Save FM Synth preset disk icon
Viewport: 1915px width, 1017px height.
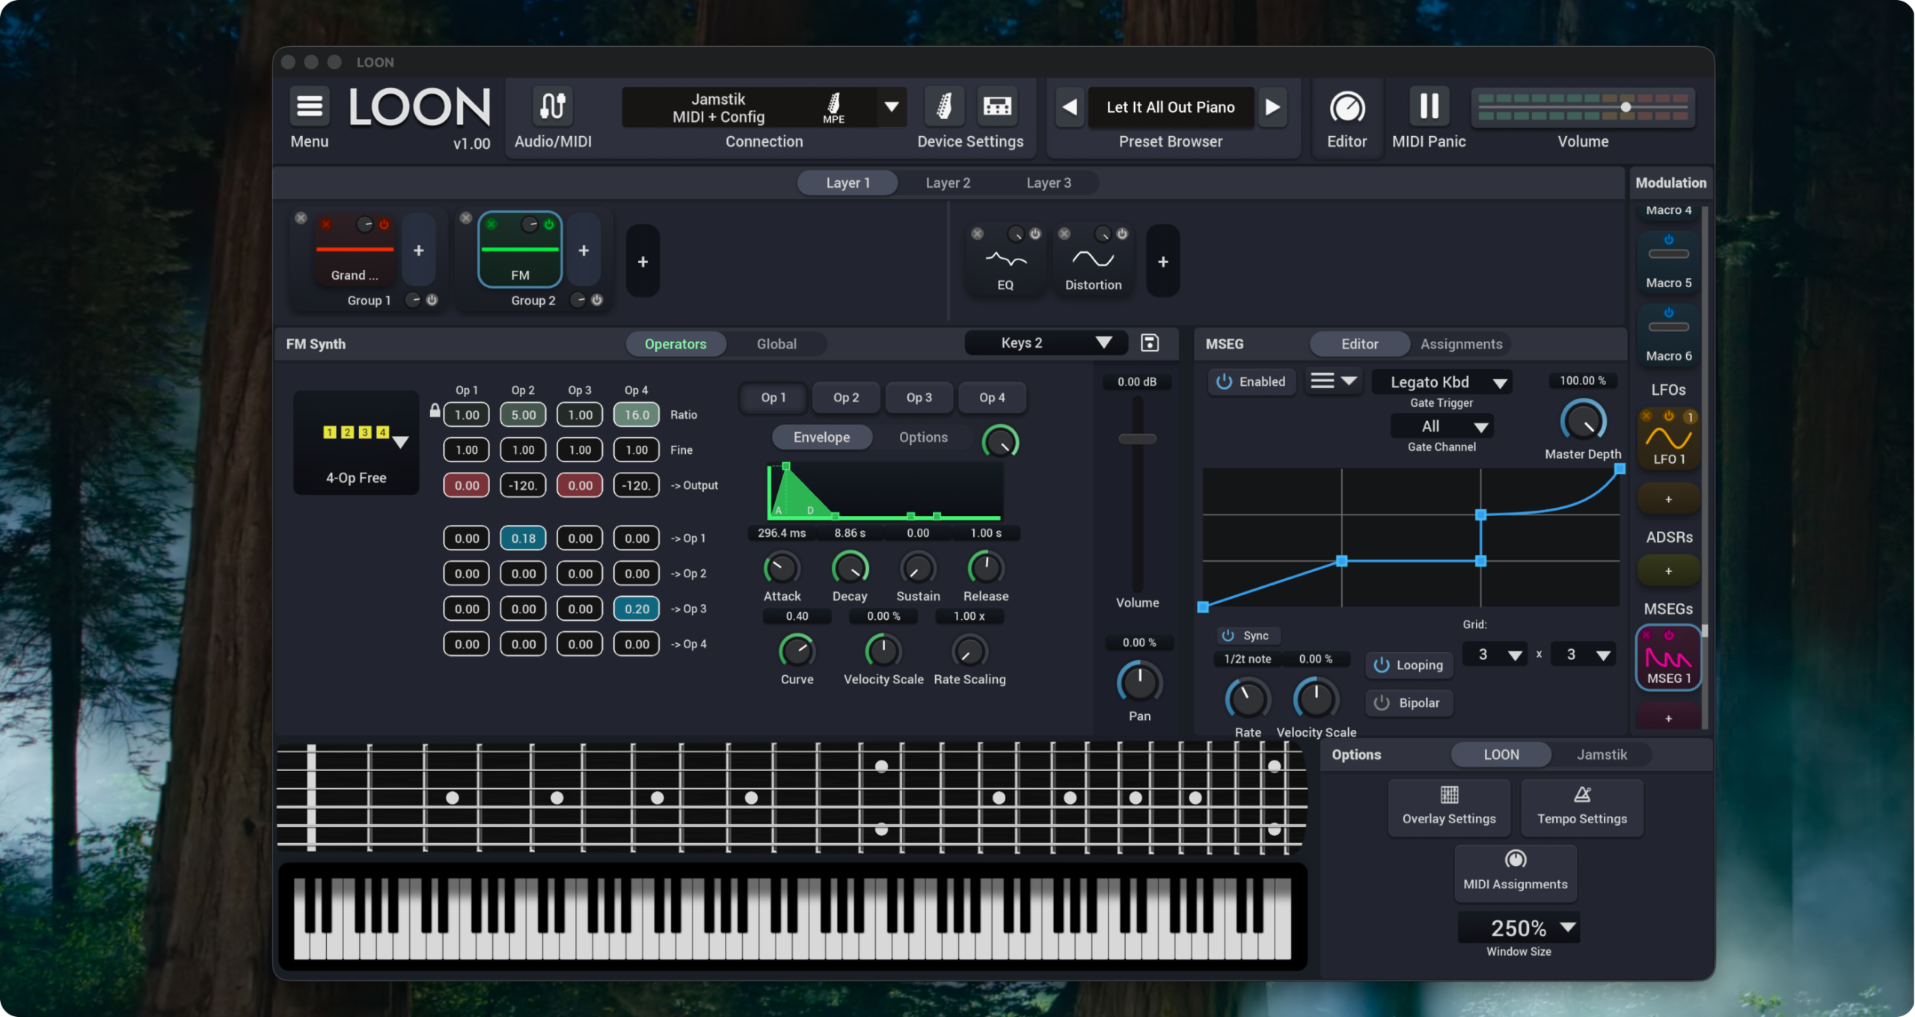(1150, 342)
